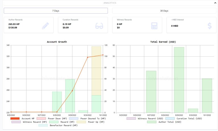Click the Analytics section header title
Viewport: 218px width, 131px height.
(109, 3)
